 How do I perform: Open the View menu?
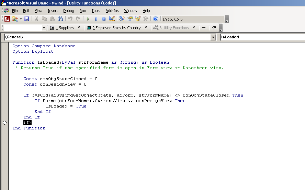[x=38, y=11]
